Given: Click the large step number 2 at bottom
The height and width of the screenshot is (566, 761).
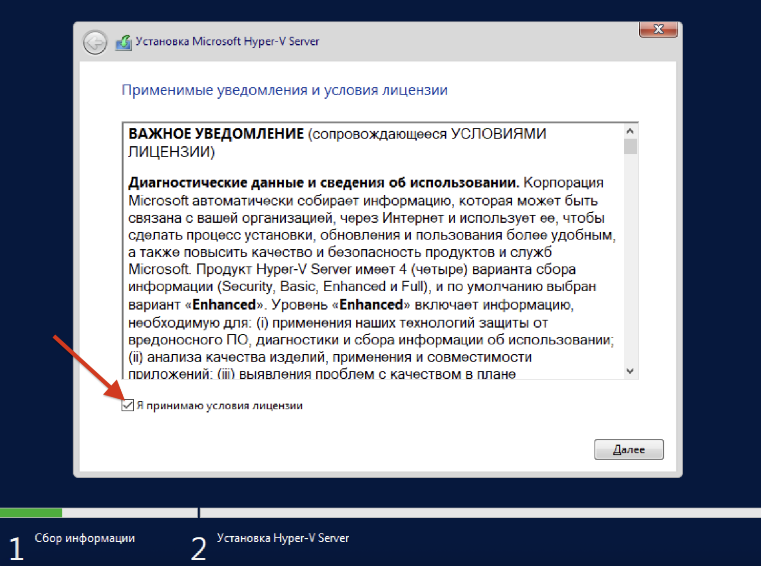Looking at the screenshot, I should (199, 548).
